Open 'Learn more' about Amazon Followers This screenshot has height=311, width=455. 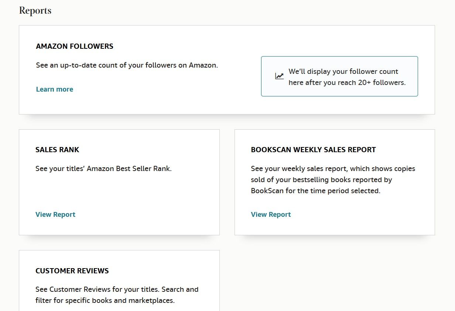pyautogui.click(x=54, y=89)
